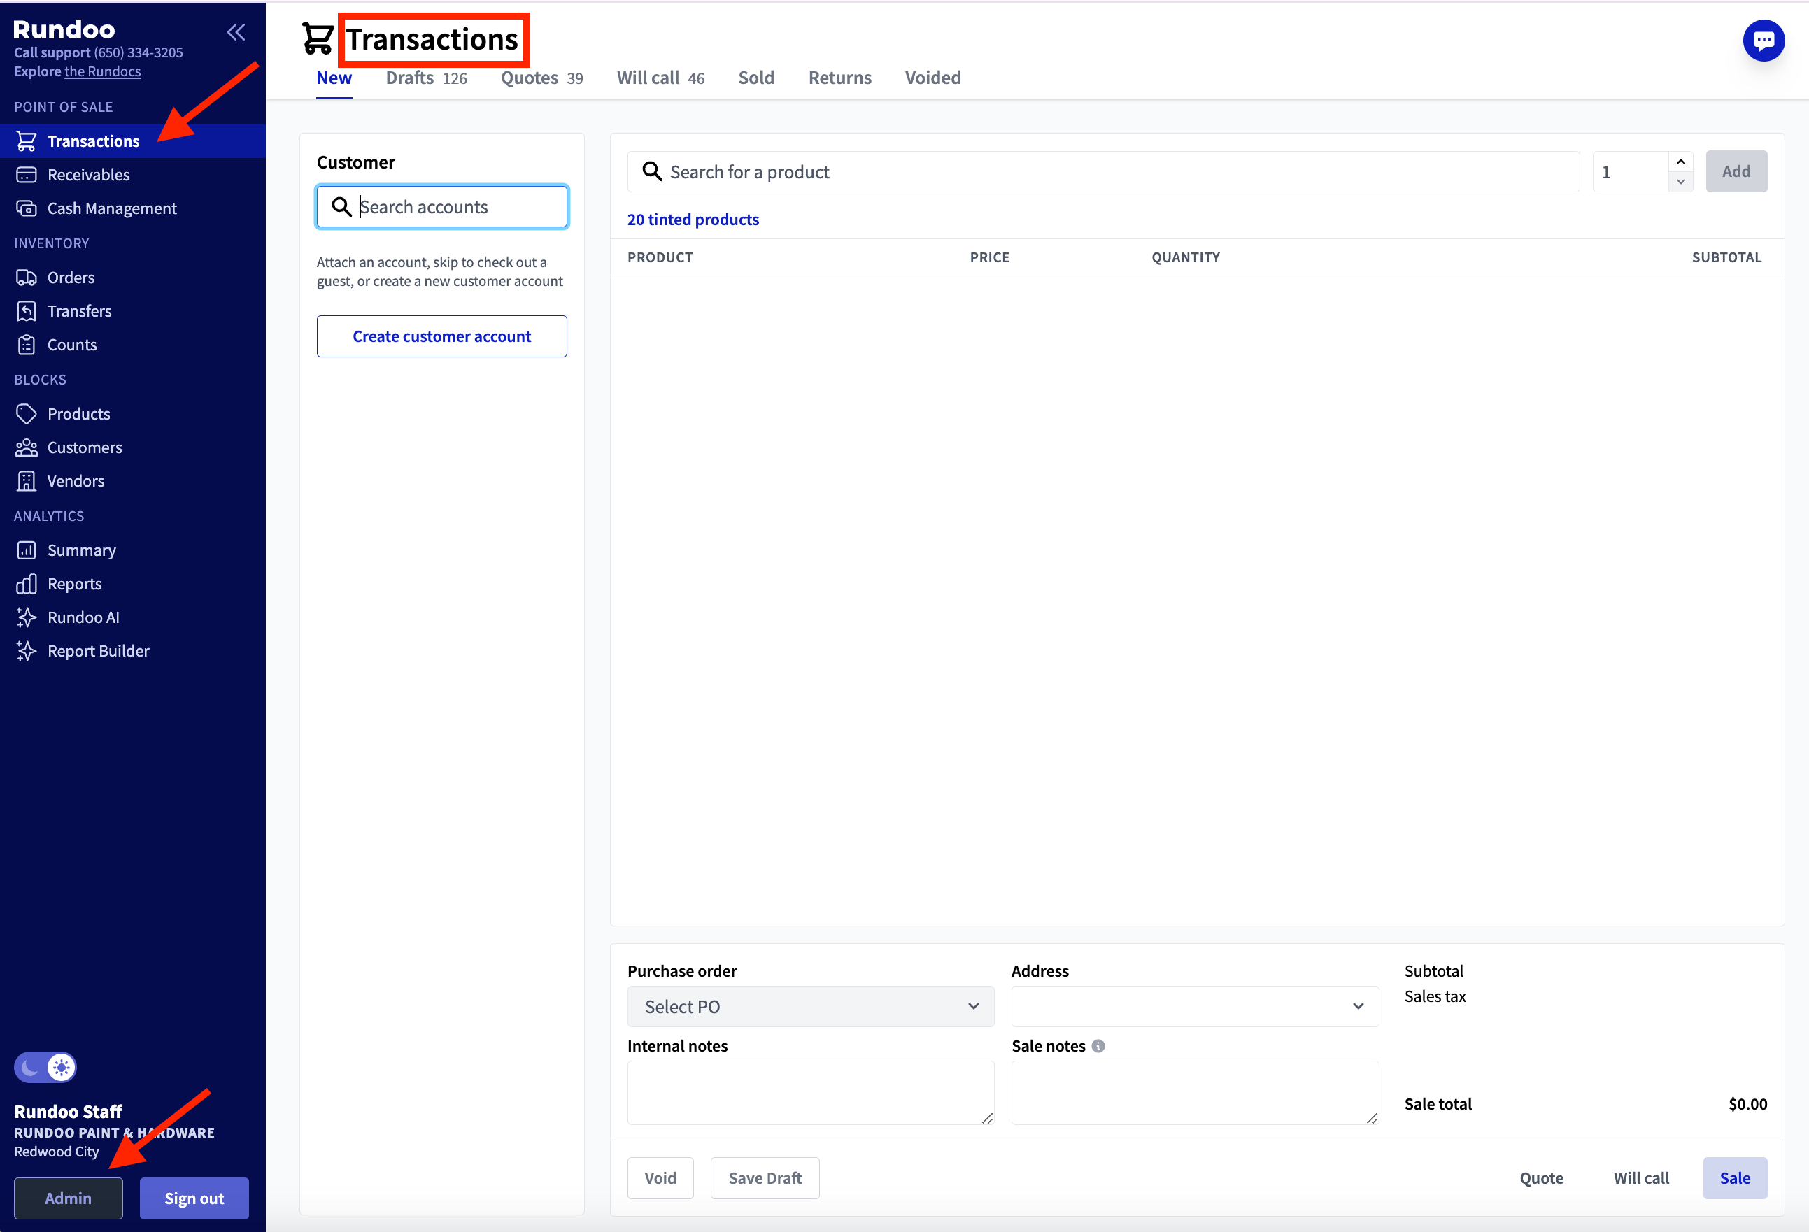Open the Rundocs link
Viewport: 1809px width, 1232px height.
click(x=103, y=71)
